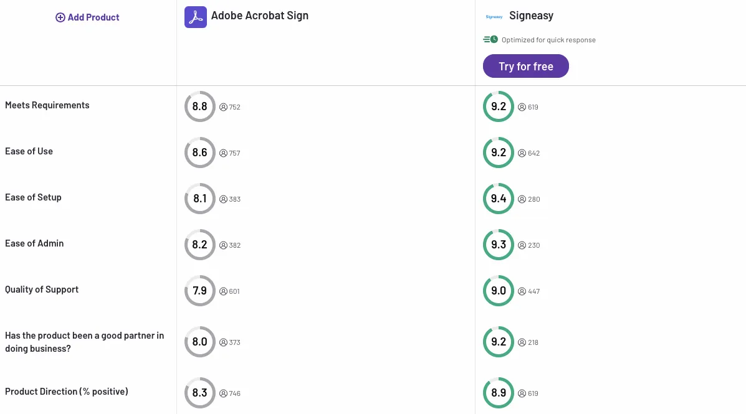The height and width of the screenshot is (414, 746).
Task: Click the Try for free button
Action: [525, 66]
